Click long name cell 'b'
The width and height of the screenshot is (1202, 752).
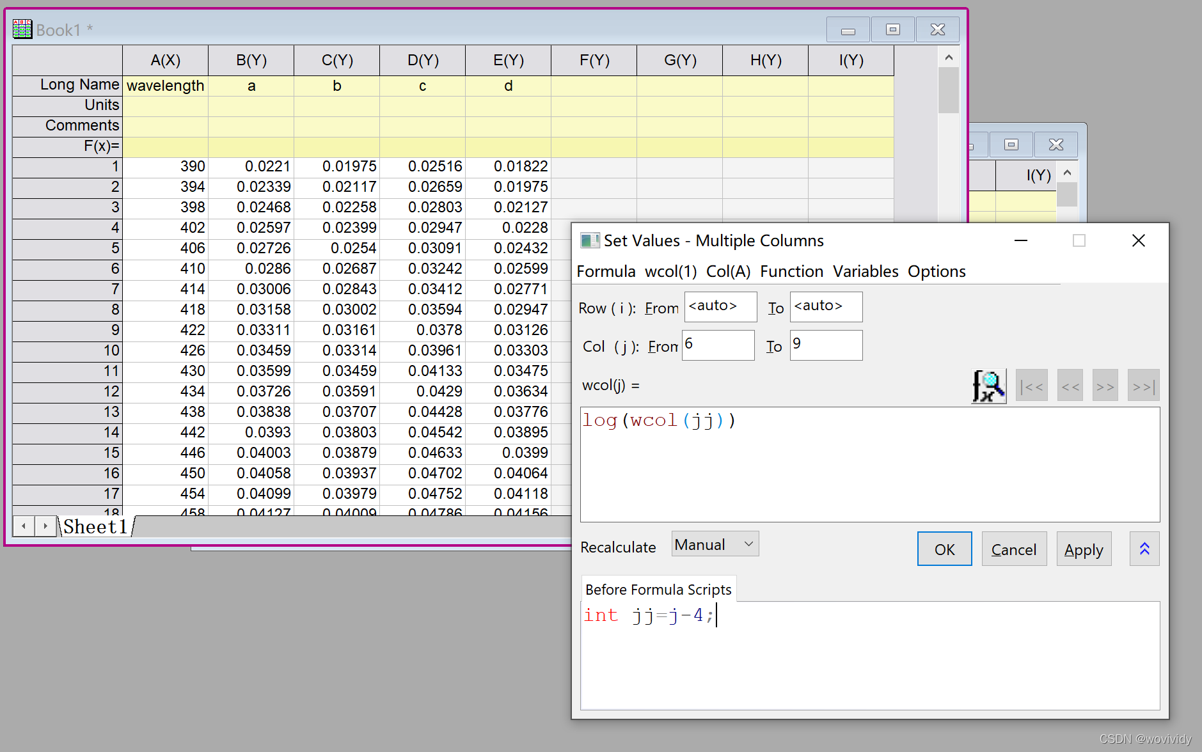(336, 86)
